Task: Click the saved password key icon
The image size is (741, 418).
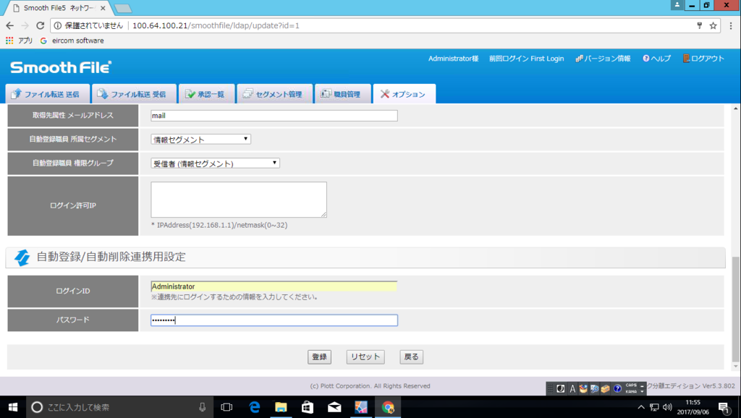Action: coord(700,25)
